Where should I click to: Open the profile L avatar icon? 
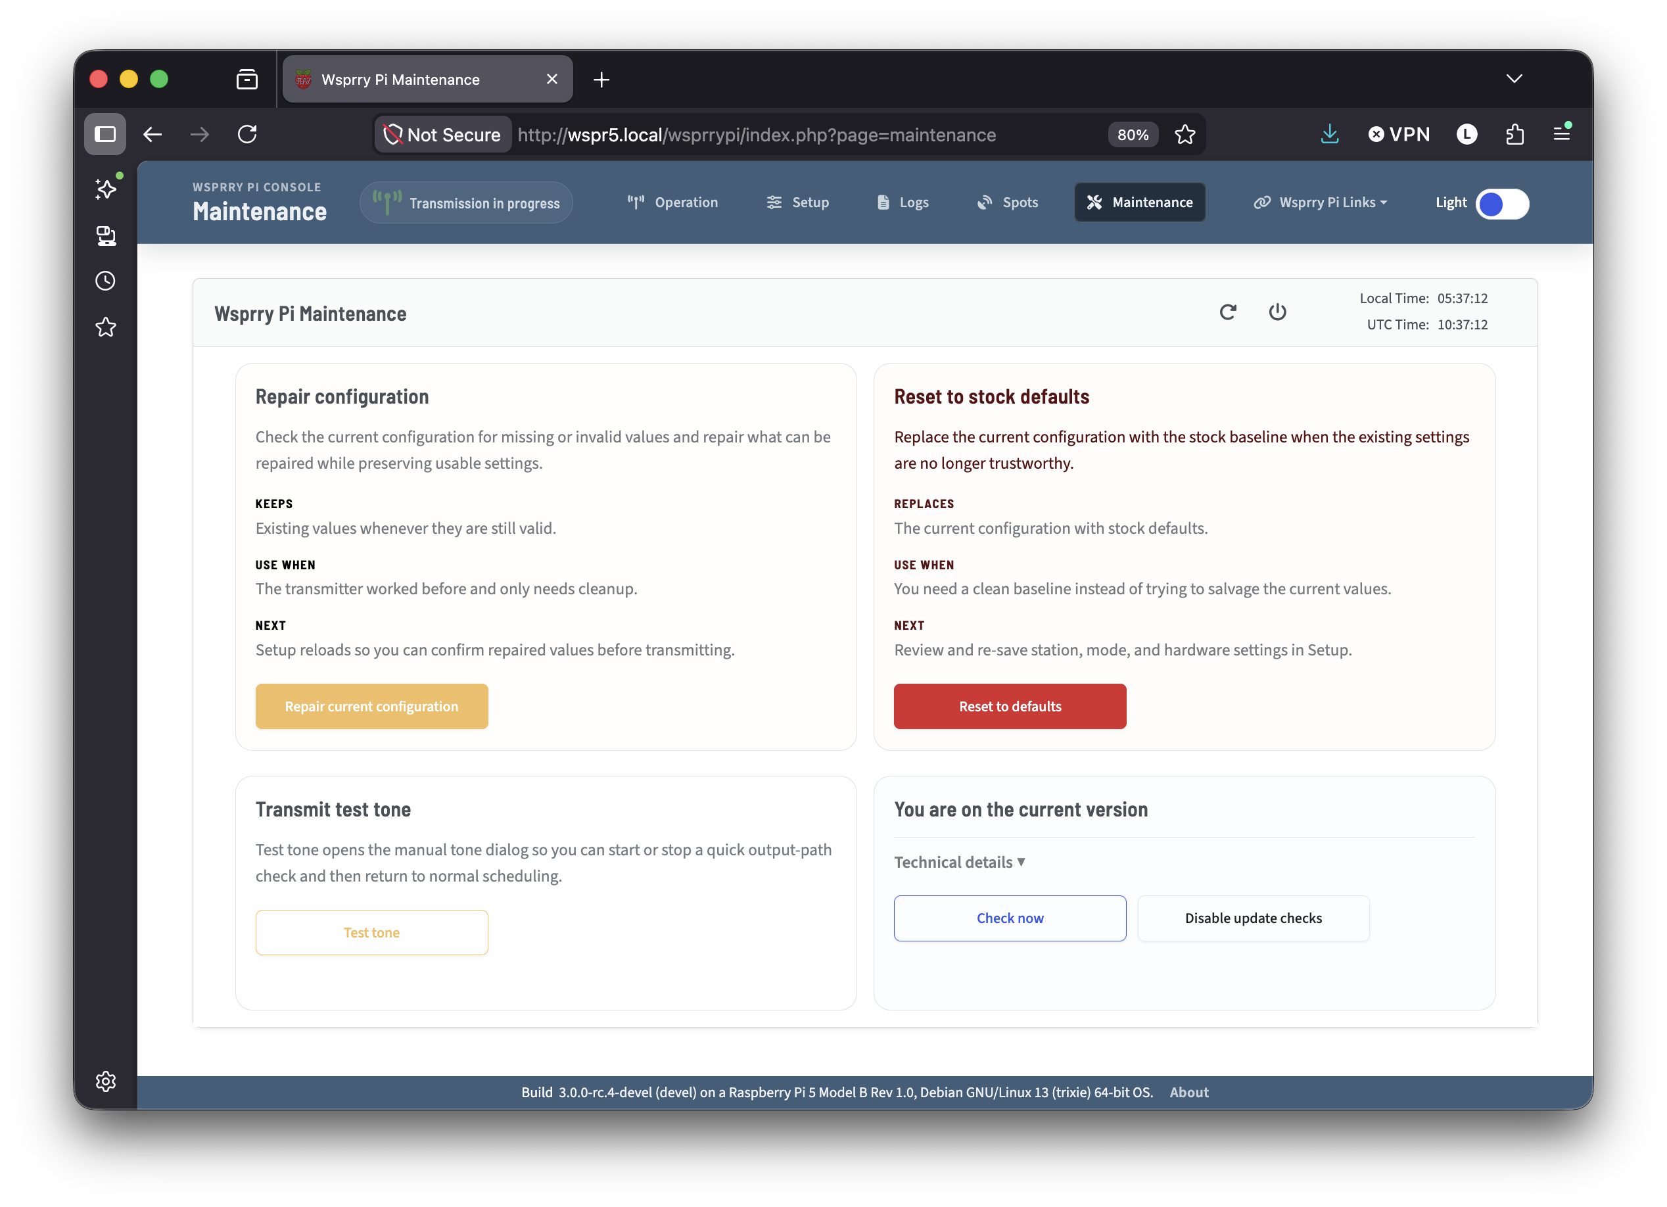[1467, 135]
